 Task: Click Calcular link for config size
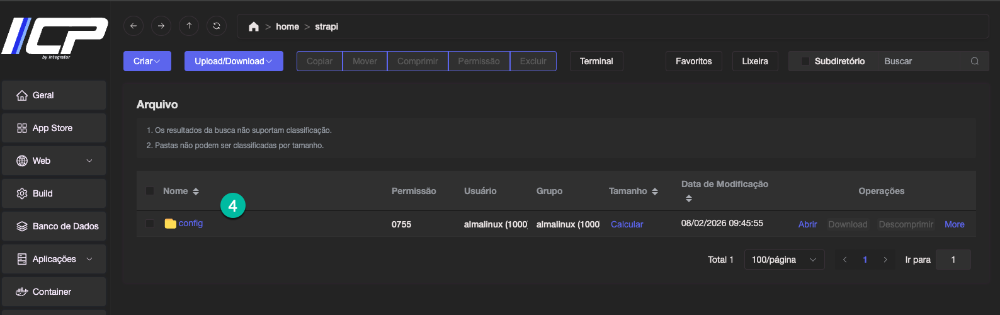coord(627,224)
